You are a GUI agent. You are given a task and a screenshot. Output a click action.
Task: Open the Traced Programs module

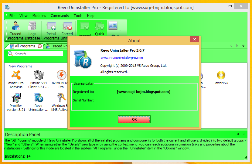[x=15, y=30]
